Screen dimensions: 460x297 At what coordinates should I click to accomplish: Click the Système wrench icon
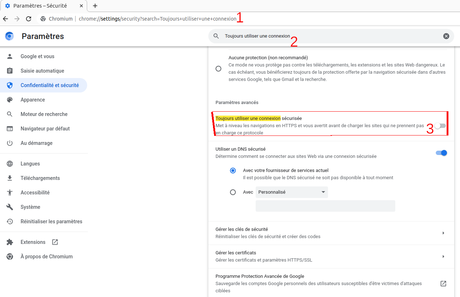(x=10, y=207)
